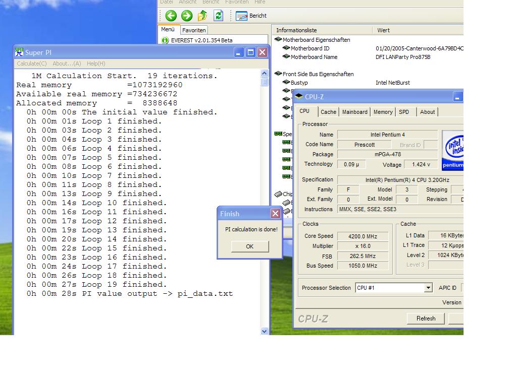Screen dimensions: 513x384
Task: Click the Intel NetBurst value in EVEREST
Action: click(x=393, y=83)
